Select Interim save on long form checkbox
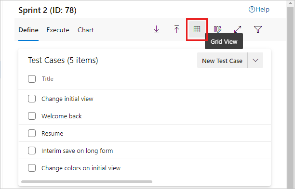 point(32,151)
